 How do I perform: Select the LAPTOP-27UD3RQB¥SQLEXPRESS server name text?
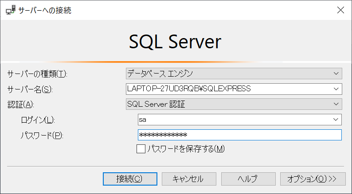coord(189,89)
